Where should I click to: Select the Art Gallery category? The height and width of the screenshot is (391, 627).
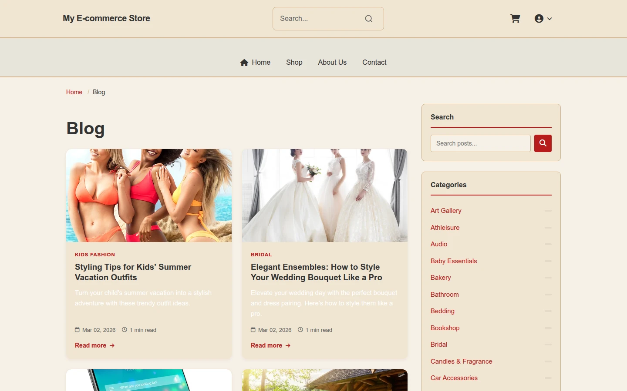446,211
